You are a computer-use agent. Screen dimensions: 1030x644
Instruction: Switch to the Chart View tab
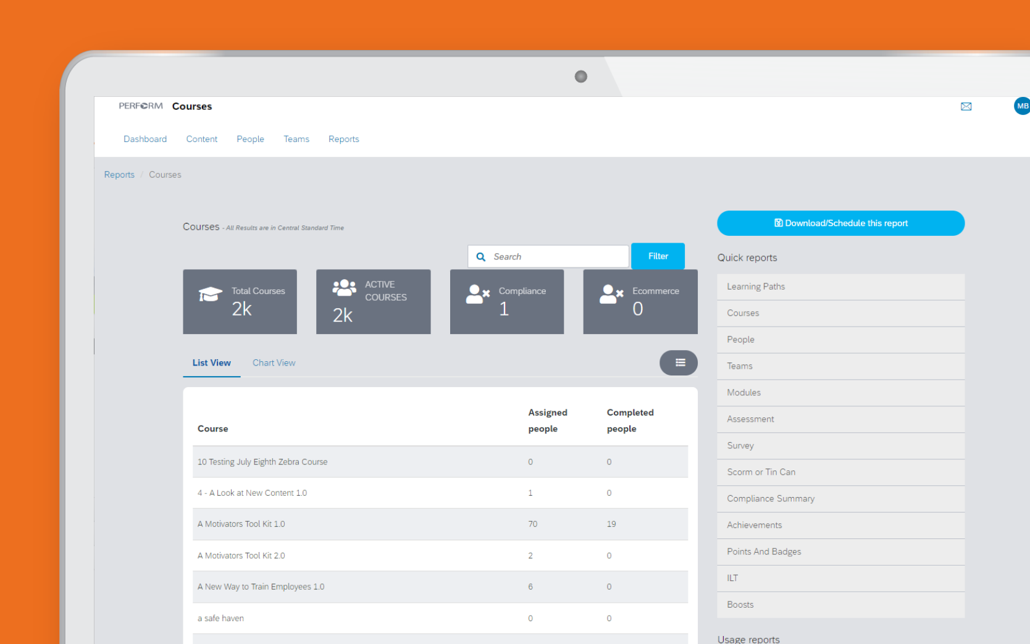point(274,363)
